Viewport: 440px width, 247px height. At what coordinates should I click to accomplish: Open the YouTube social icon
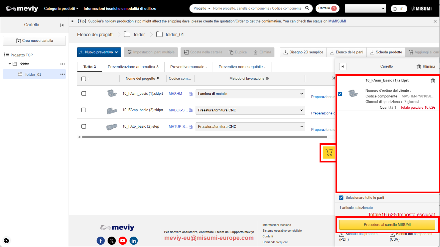click(x=123, y=241)
